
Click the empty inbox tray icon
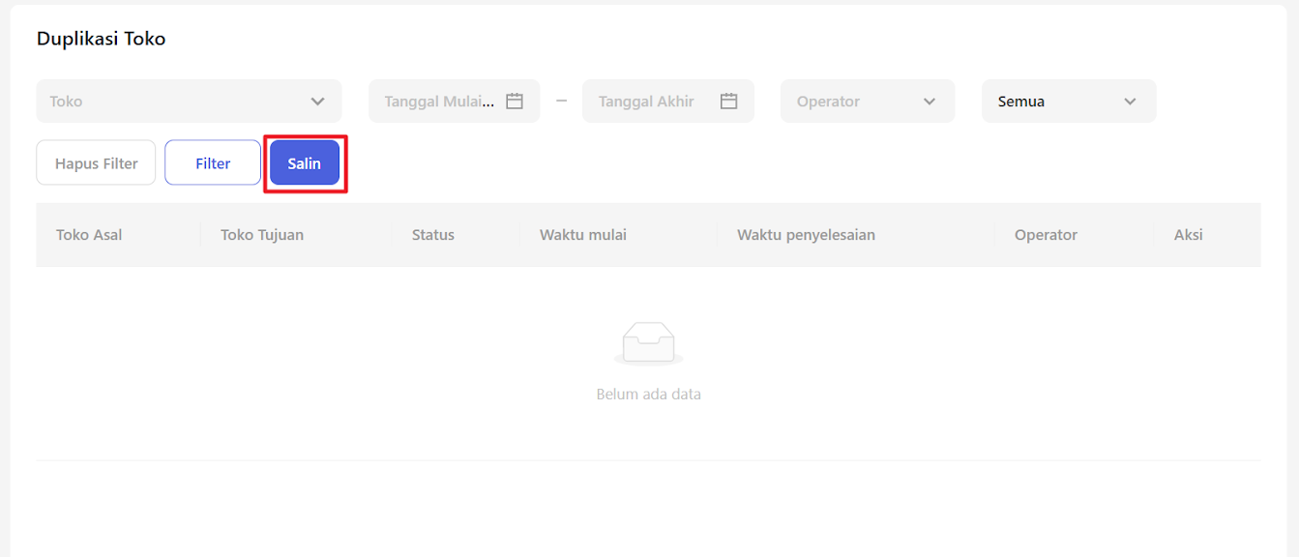coord(648,343)
